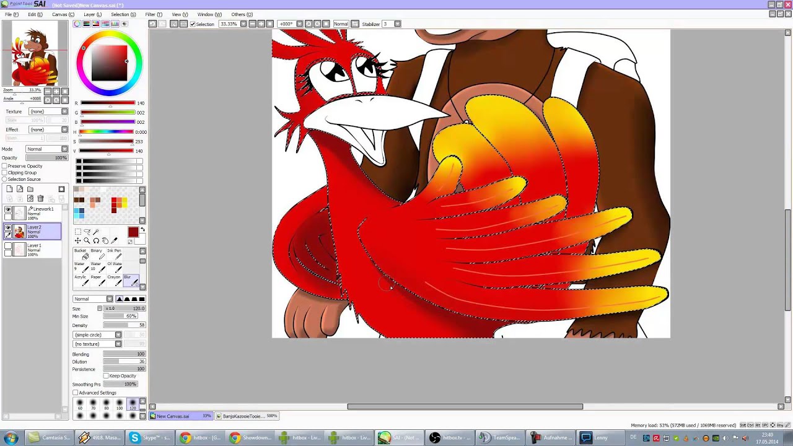Viewport: 793px width, 446px height.
Task: Choose the Bucket fill tool
Action: pyautogui.click(x=81, y=254)
